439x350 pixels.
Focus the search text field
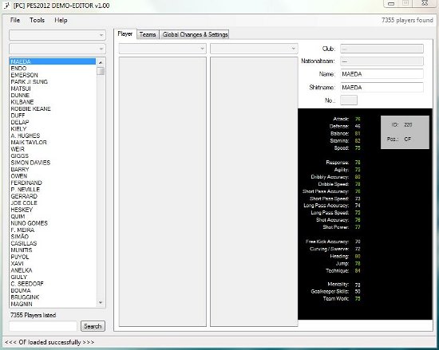point(43,326)
